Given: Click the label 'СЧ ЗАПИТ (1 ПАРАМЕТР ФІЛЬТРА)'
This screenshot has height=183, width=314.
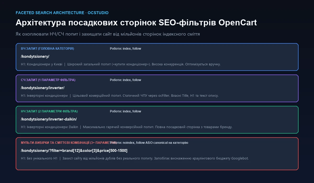Looking at the screenshot, I should [48, 80].
